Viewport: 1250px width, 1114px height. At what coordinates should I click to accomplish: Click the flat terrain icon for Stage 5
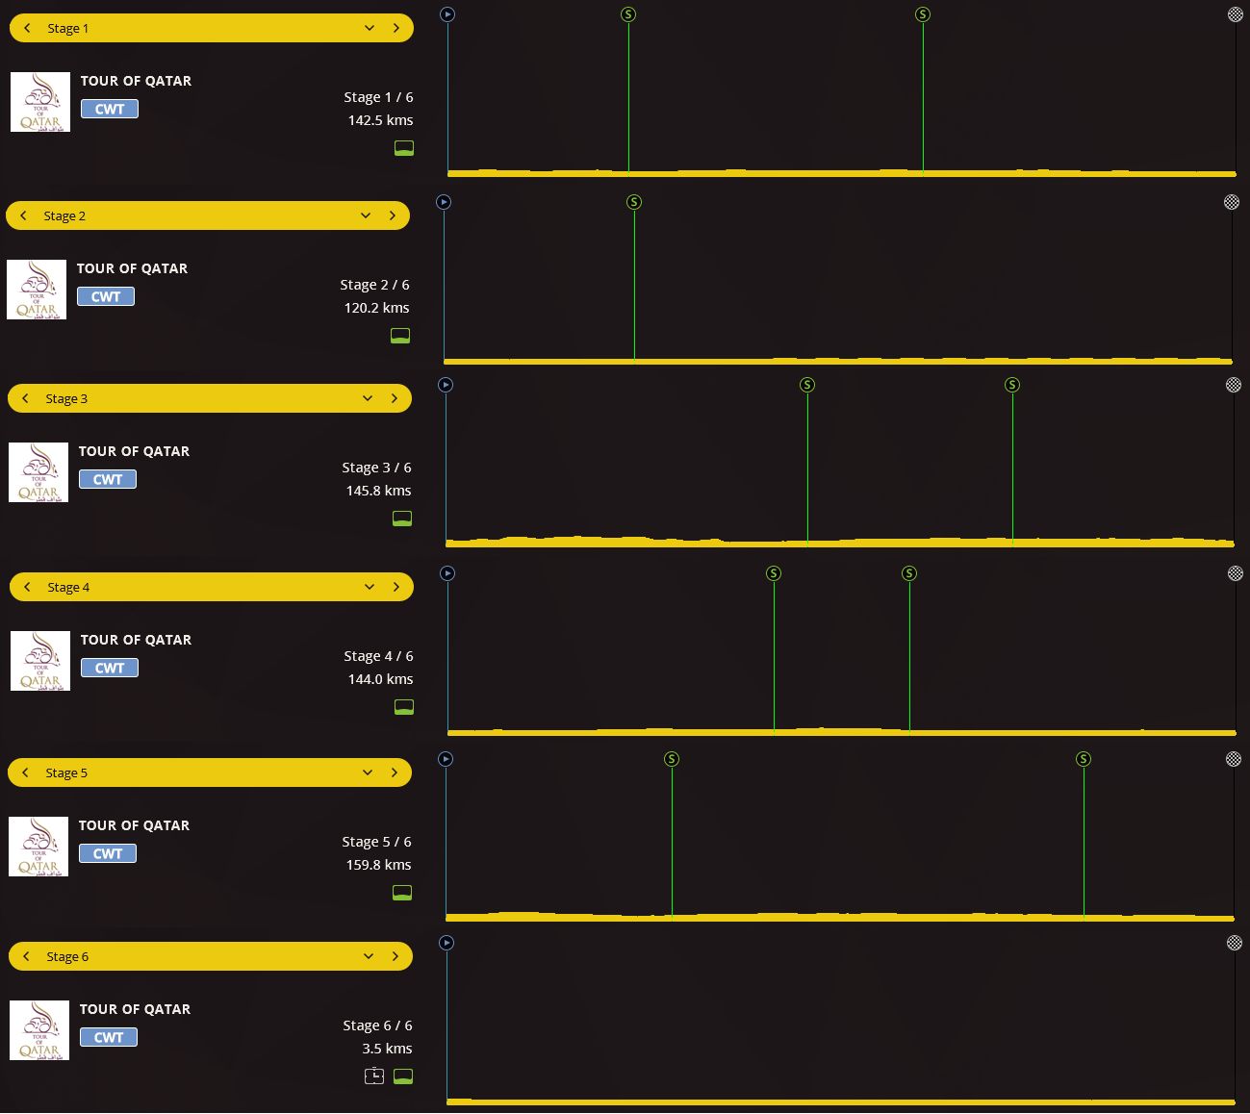[x=402, y=893]
